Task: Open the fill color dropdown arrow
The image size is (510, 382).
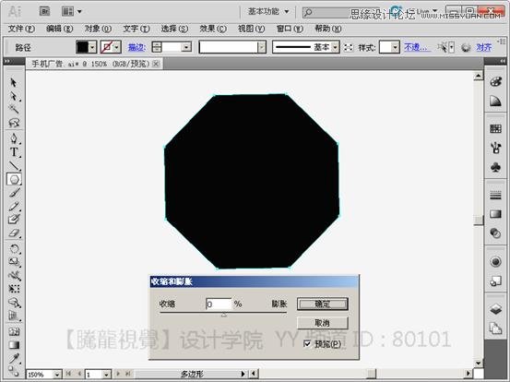Action: tap(92, 47)
